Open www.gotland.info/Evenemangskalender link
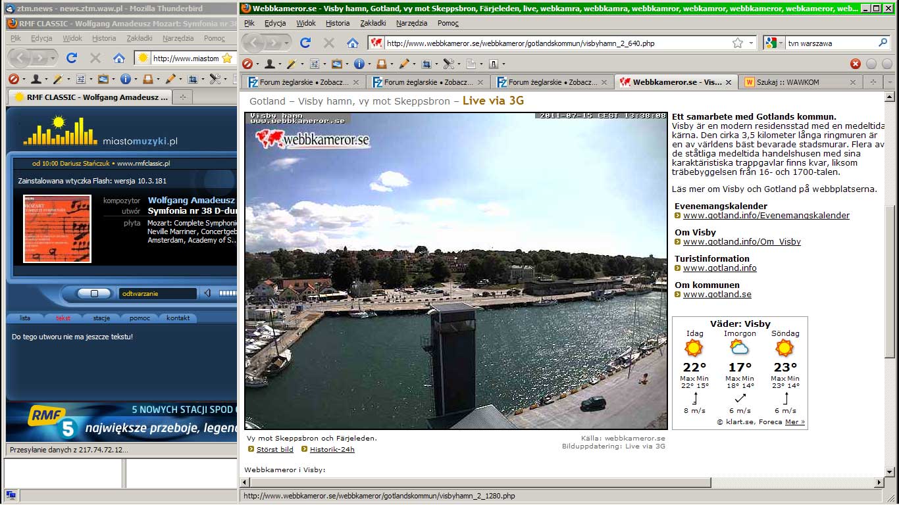Screen dimensions: 899x505 point(766,216)
